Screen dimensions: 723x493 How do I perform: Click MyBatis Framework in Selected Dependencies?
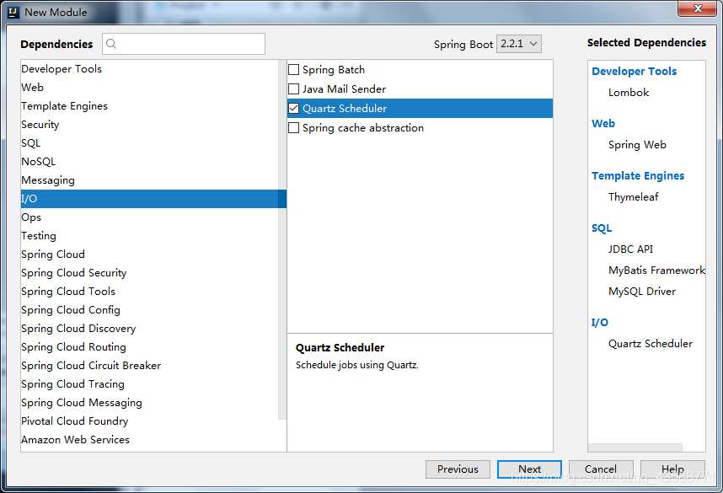(656, 271)
